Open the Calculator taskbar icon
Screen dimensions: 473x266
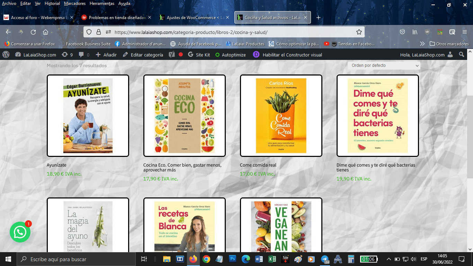tap(351, 259)
